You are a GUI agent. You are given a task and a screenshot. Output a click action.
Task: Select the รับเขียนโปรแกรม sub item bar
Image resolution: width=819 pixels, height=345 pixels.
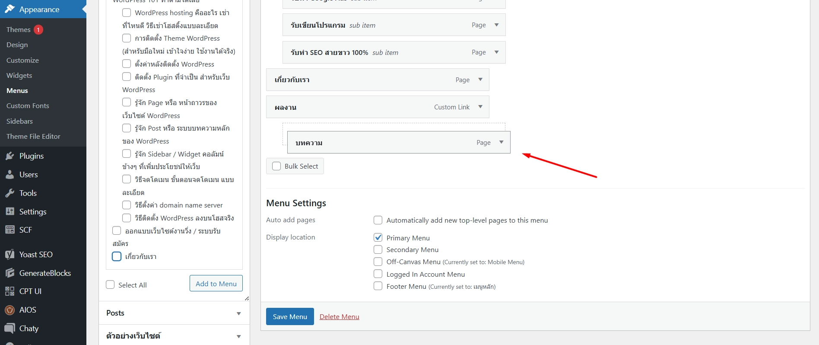click(394, 25)
